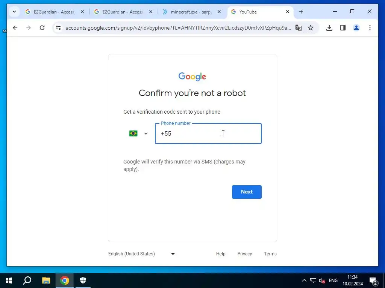Viewport: 385px width, 288px height.
Task: Maximize the Chrome window
Action: click(352, 12)
